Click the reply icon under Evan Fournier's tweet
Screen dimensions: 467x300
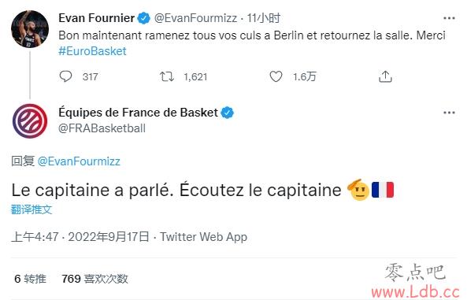coord(65,76)
